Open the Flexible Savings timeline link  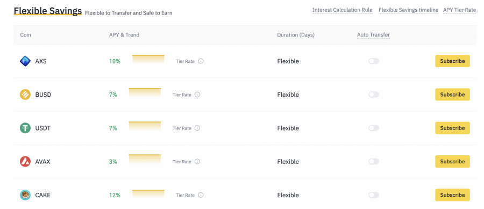[x=408, y=10]
